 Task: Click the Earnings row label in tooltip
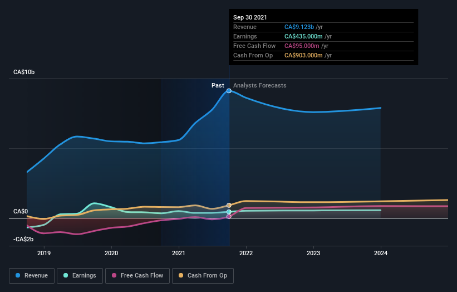pos(245,36)
